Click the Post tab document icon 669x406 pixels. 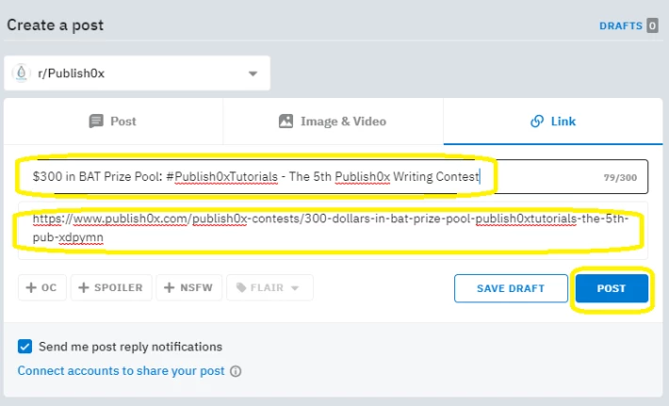(96, 122)
